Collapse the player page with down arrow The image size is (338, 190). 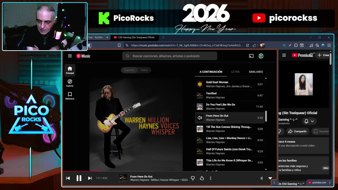[270, 178]
